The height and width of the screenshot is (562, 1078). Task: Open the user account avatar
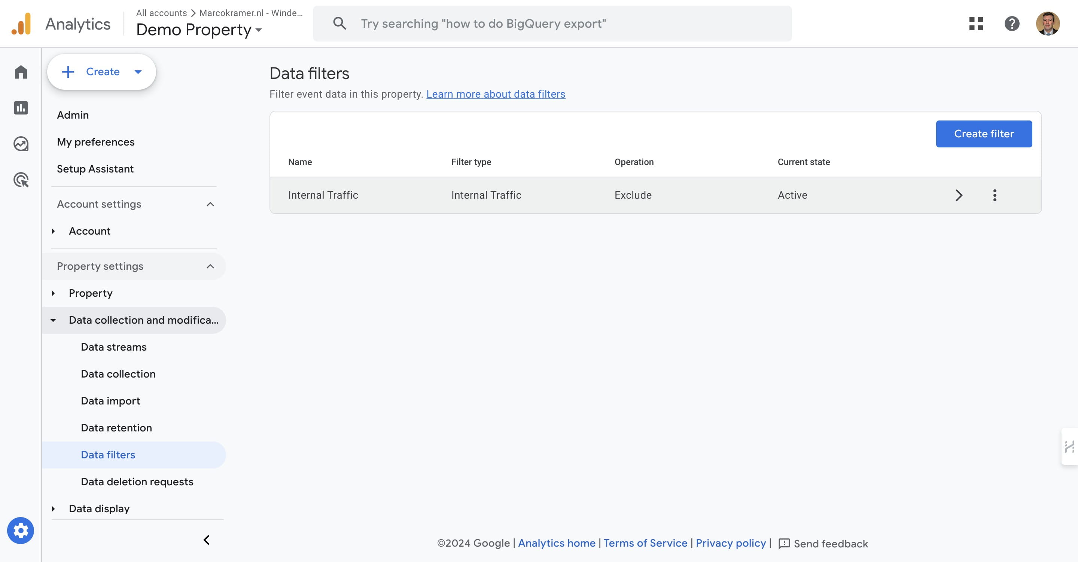[1048, 24]
